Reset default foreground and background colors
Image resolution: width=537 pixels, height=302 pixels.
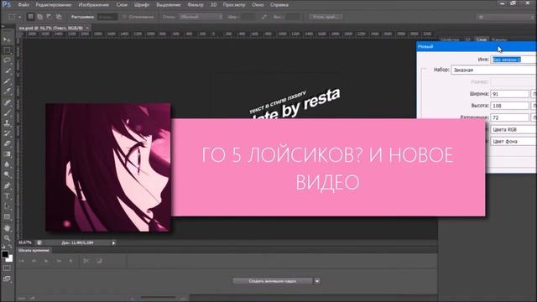(3, 247)
